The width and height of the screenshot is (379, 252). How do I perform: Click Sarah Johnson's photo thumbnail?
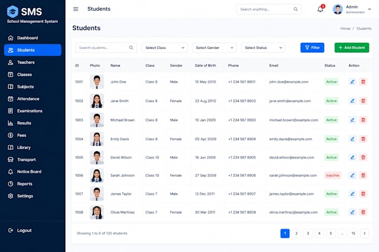[x=96, y=175]
